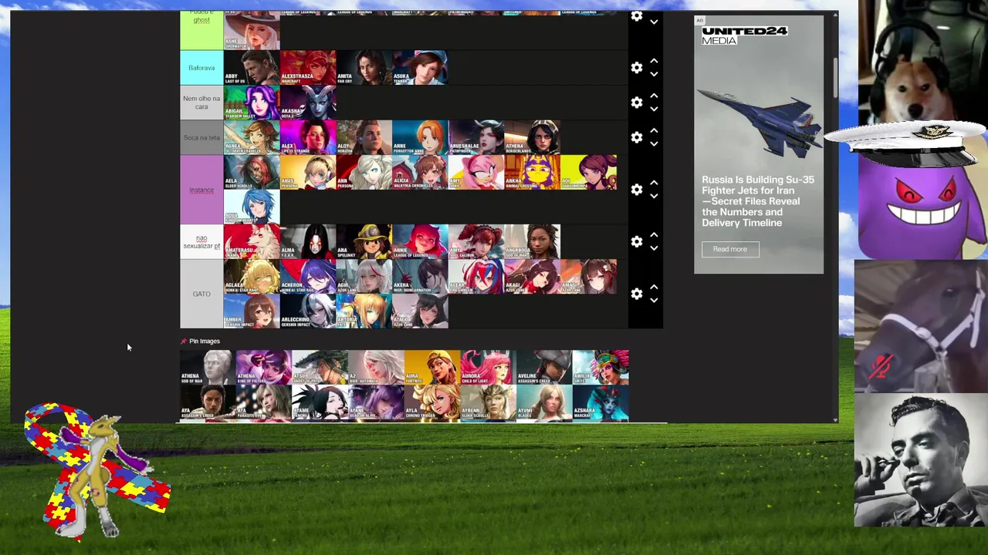Select Asuka Tekken image
This screenshot has height=555, width=988.
click(421, 68)
